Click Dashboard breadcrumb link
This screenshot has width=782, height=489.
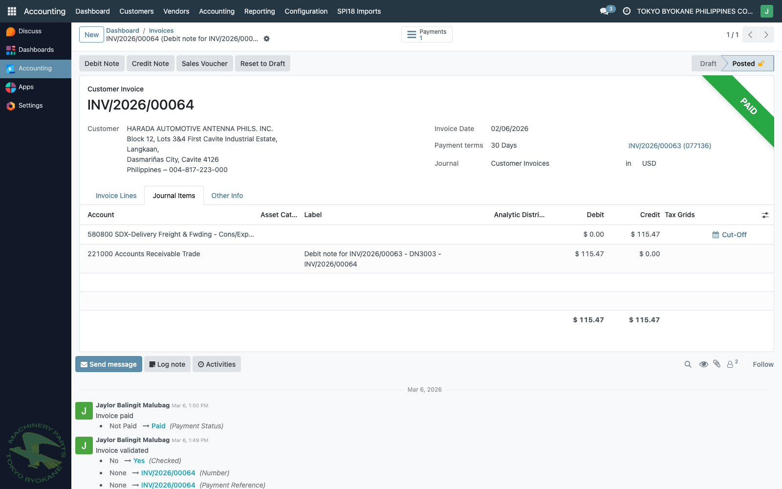[122, 30]
